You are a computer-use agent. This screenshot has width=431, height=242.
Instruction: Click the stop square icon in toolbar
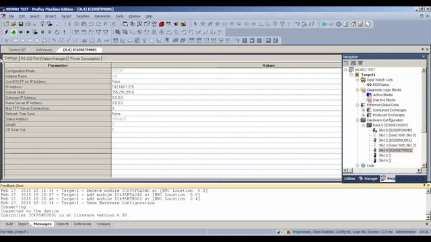coord(42,32)
